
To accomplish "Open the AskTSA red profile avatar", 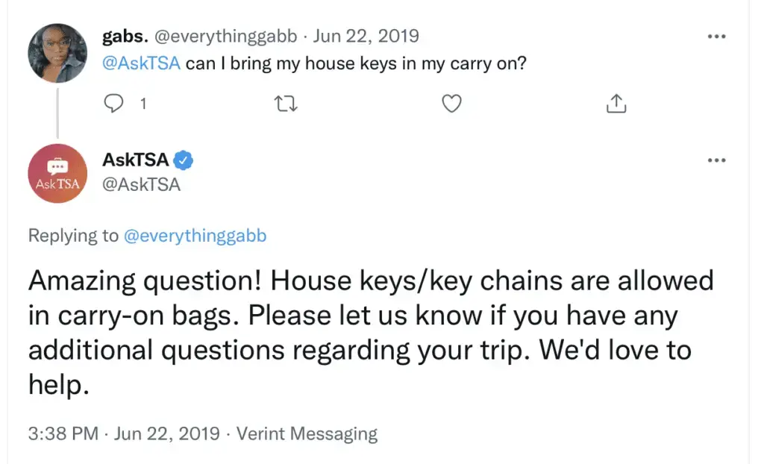I will click(57, 173).
